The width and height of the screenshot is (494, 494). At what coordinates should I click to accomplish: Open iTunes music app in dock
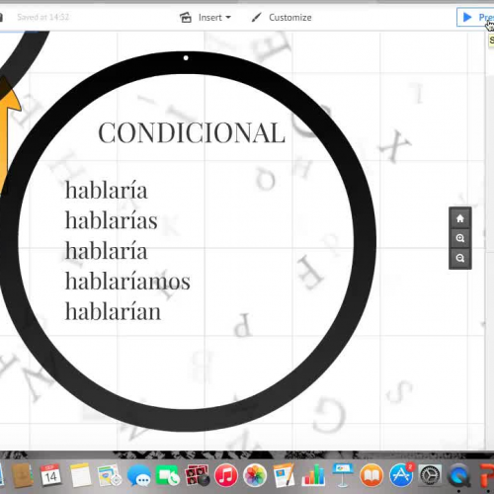226,476
